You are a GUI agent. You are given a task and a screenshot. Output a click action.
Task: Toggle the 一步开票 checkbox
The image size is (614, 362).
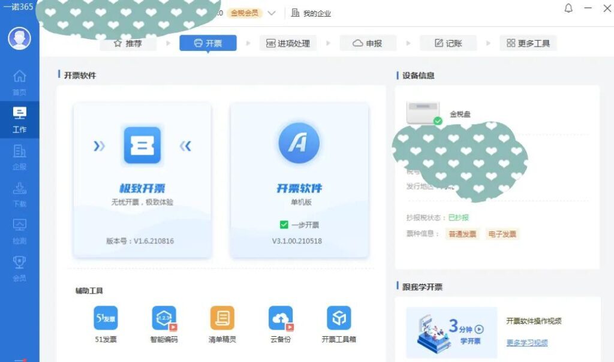284,225
